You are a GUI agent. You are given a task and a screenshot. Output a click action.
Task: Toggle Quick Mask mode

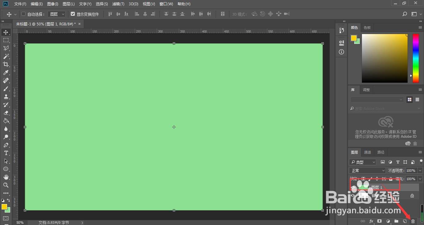[6, 219]
